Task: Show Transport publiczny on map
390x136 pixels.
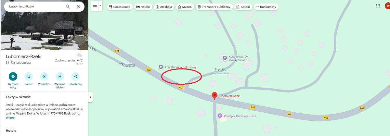Action: point(214,6)
